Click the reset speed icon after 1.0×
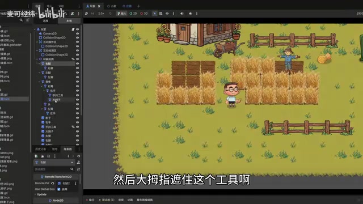 coord(110,14)
